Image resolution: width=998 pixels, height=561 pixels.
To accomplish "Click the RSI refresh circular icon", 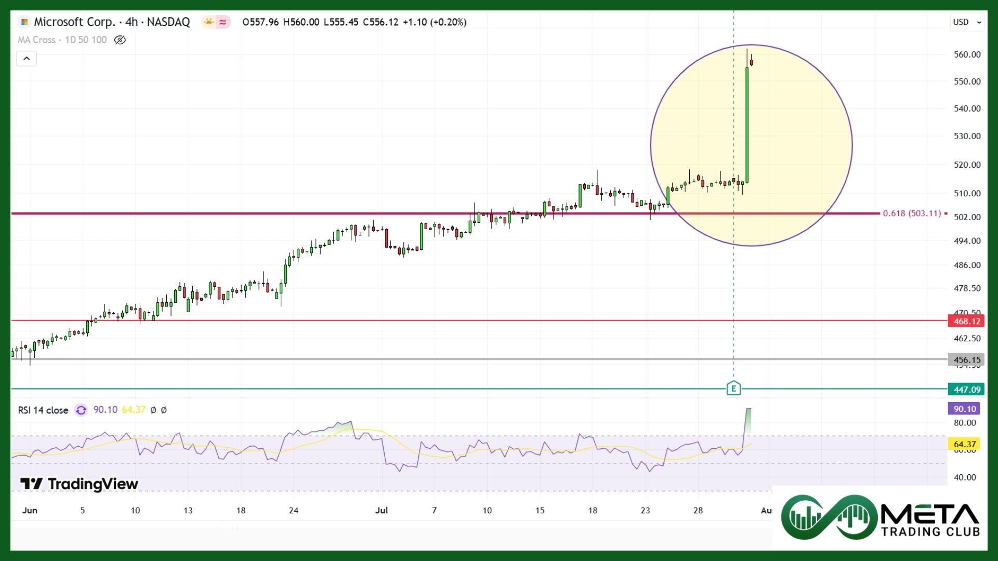I will point(81,410).
